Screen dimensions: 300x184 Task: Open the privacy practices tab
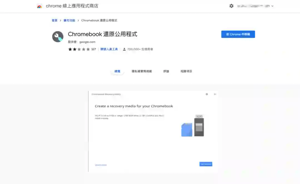142,71
